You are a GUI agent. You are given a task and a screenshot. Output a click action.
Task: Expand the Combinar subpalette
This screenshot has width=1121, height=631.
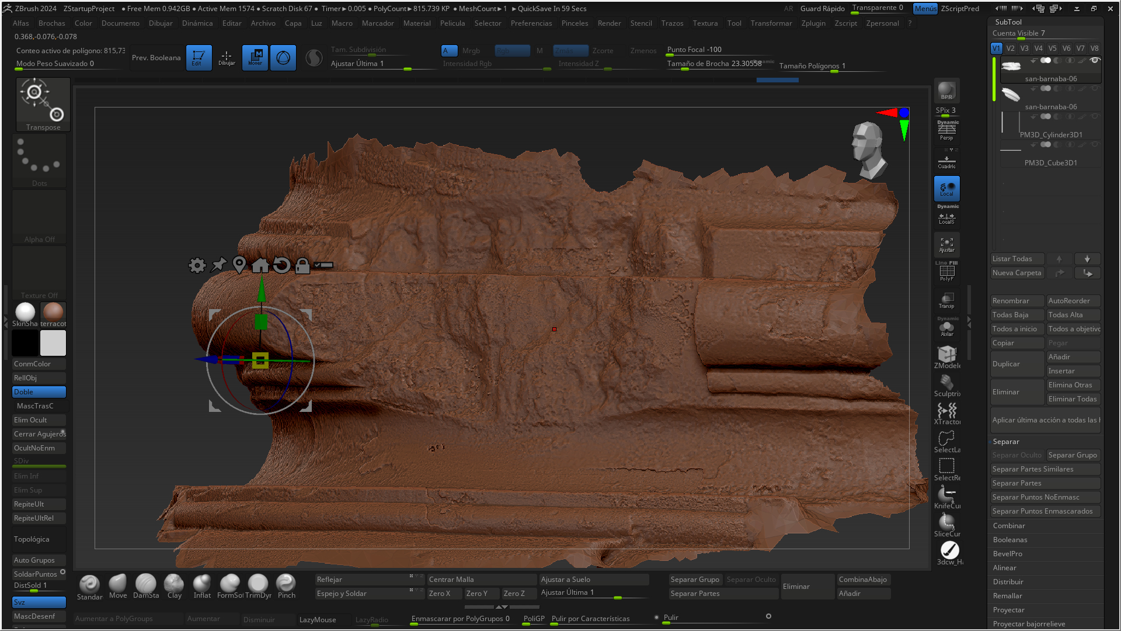tap(1009, 526)
